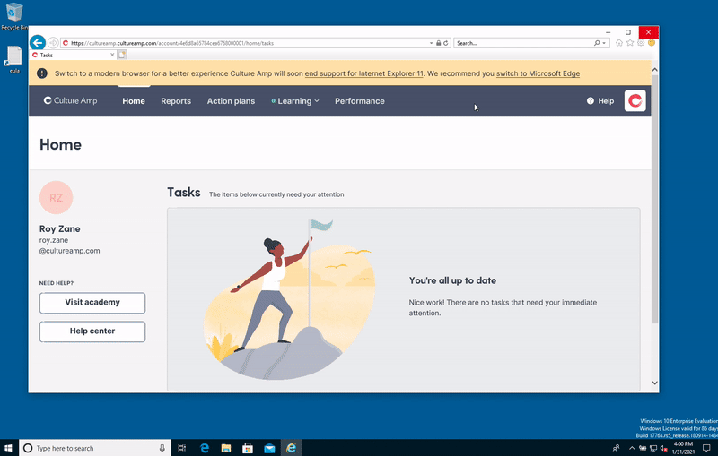Open 'end support for Internet Explorer 11' link
The height and width of the screenshot is (456, 718).
364,73
